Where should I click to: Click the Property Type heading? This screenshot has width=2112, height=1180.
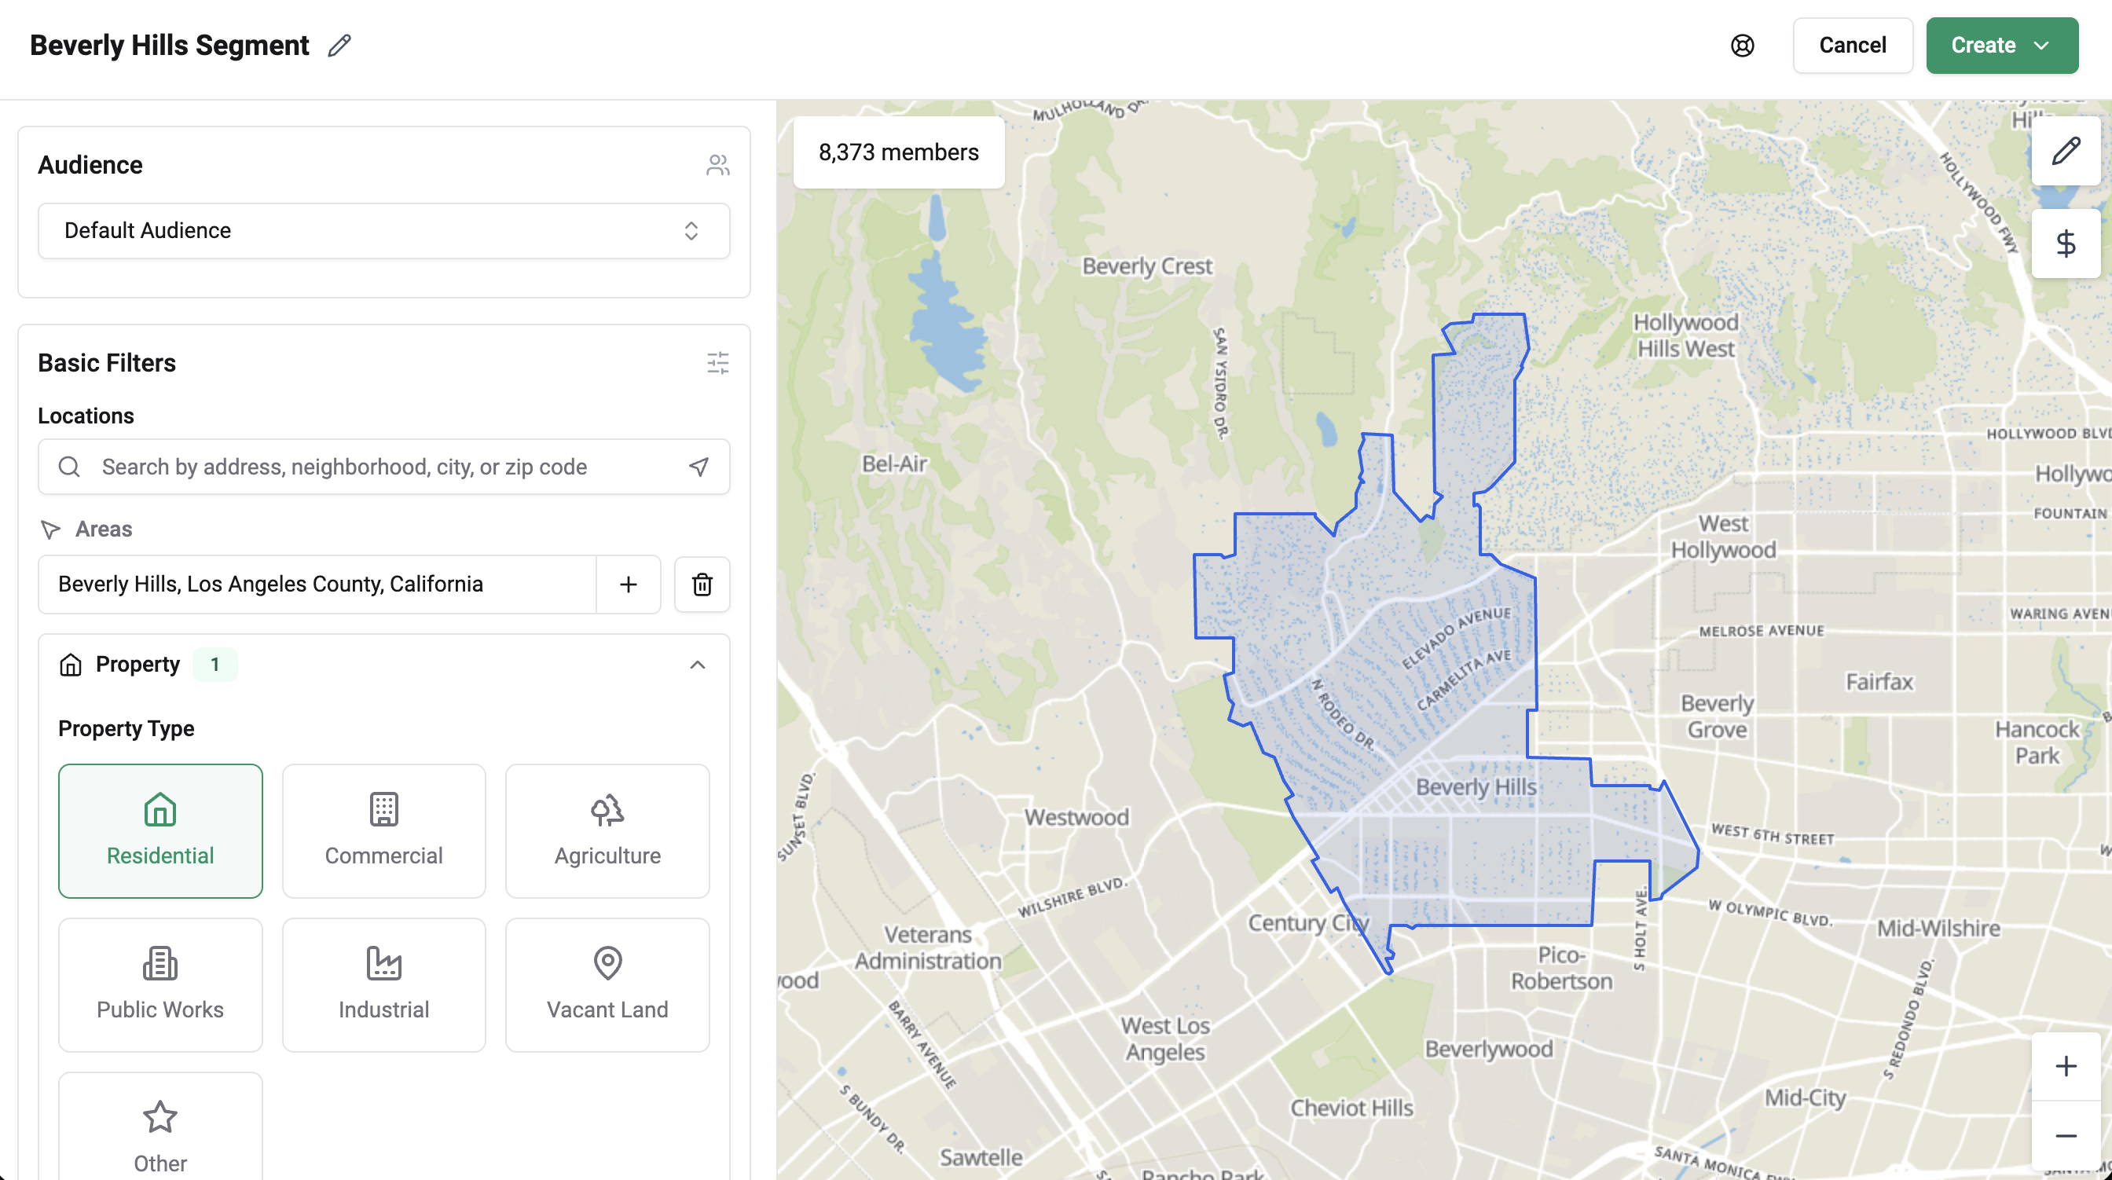[x=126, y=728]
